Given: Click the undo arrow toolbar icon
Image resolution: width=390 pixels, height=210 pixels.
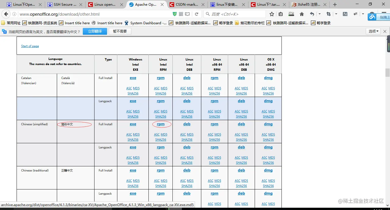Looking at the screenshot, I should (x=312, y=14).
